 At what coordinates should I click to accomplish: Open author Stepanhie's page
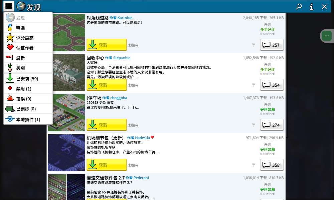(118, 58)
